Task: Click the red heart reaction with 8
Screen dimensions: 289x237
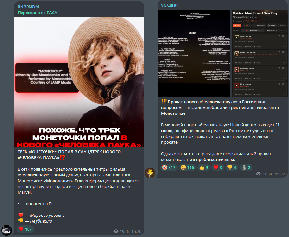Action: pyautogui.click(x=218, y=167)
